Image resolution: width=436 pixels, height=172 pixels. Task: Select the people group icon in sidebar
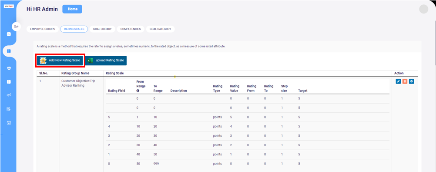point(9,68)
